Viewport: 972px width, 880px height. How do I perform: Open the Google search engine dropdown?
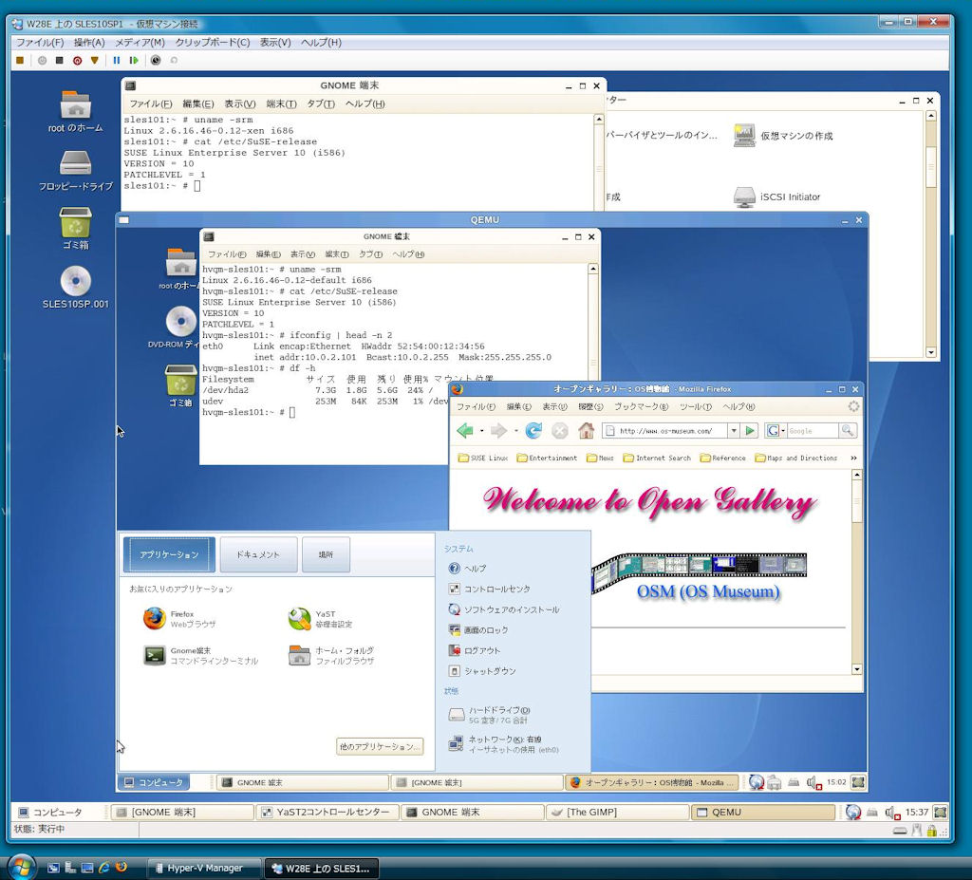coord(775,430)
